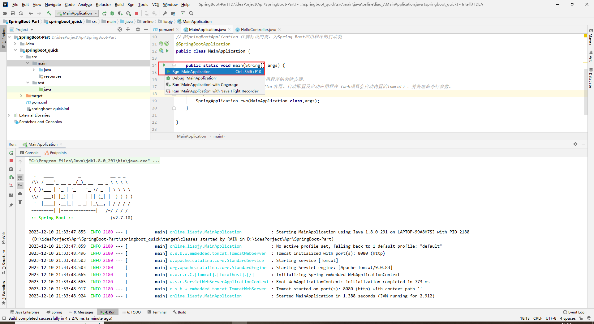Screen dimensions: 594x324
Task: Click the Run Anything toolbar icon
Action: point(183,13)
